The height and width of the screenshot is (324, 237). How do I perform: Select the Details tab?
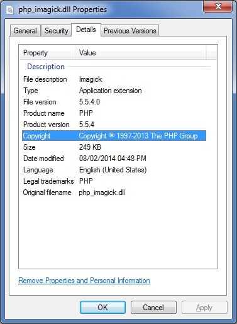coord(86,30)
